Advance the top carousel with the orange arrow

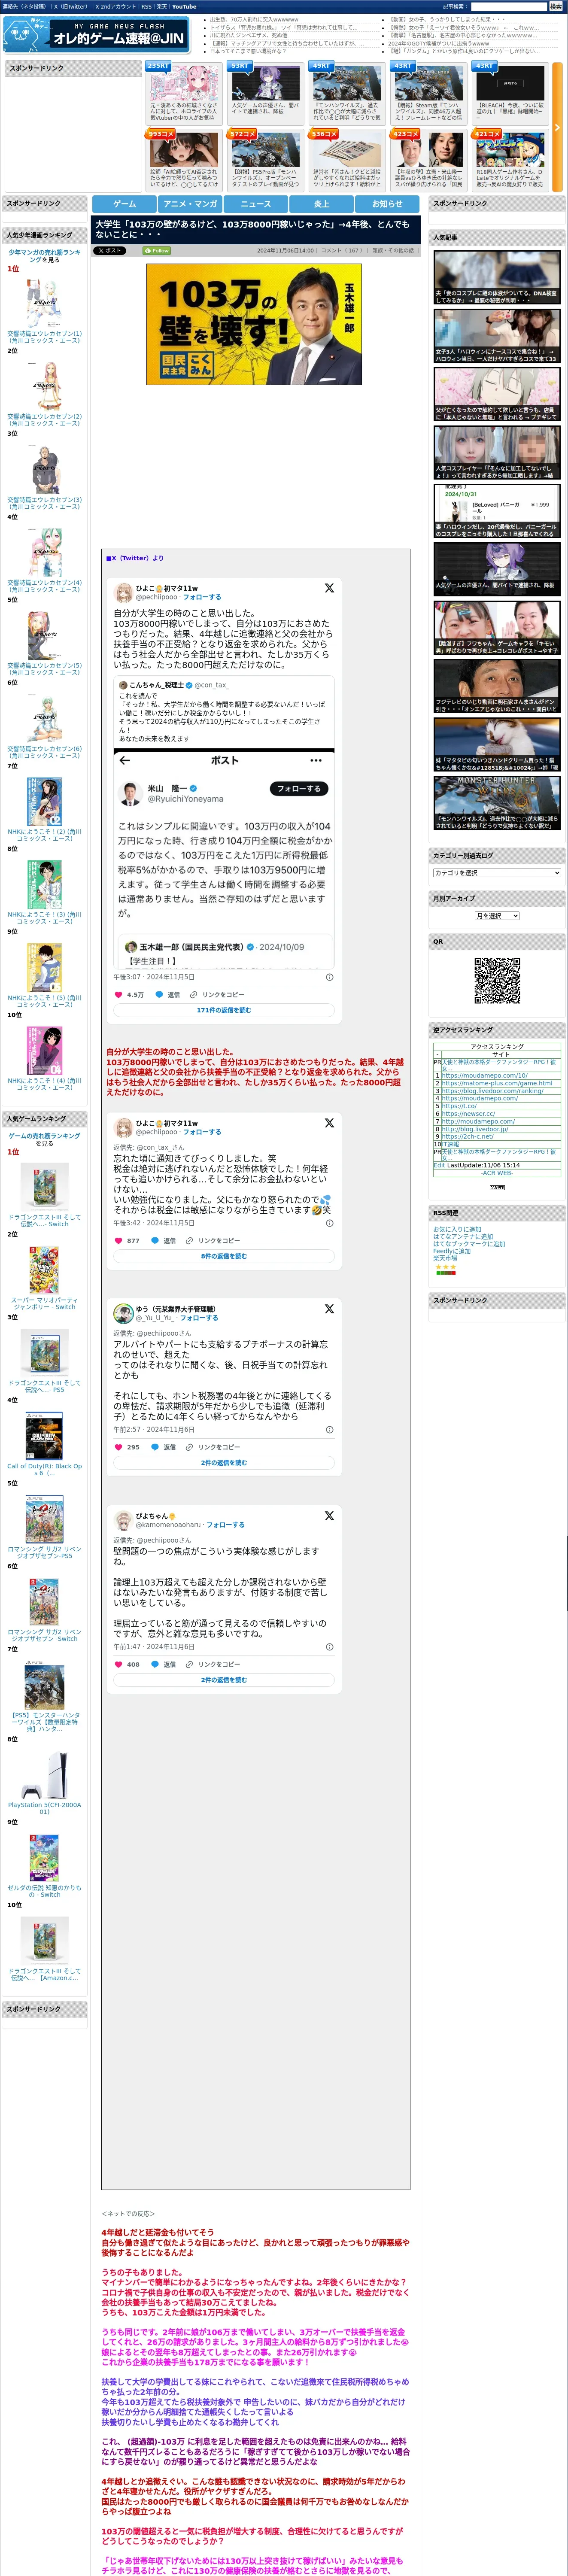[557, 127]
